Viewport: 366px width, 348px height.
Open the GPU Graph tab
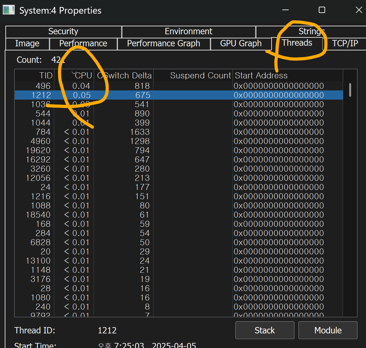(x=241, y=43)
